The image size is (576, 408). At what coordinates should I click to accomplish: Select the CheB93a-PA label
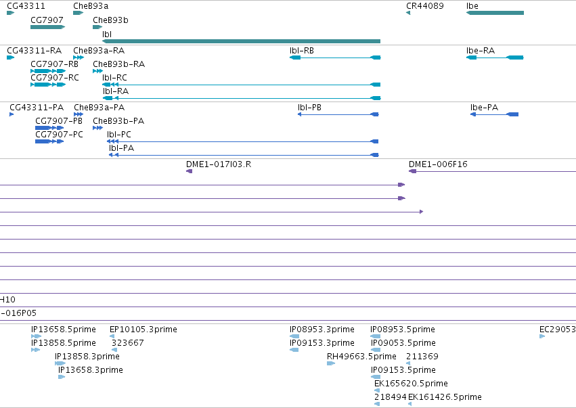tap(99, 107)
